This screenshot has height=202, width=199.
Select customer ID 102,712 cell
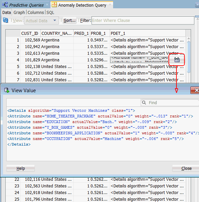pyautogui.click(x=31, y=73)
